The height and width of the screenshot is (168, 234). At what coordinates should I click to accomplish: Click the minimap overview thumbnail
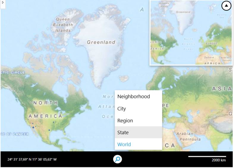pos(190,33)
